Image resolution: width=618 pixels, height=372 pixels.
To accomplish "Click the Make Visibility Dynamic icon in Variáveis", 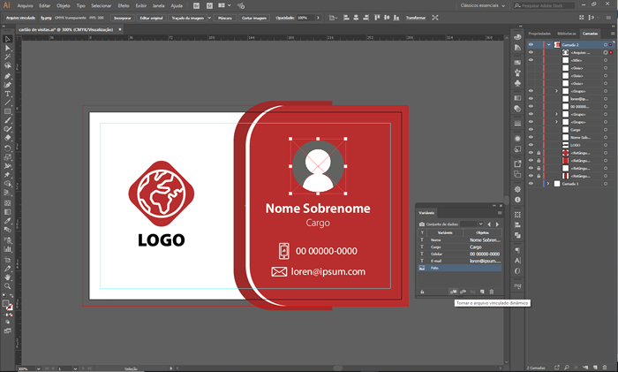I will tap(463, 292).
